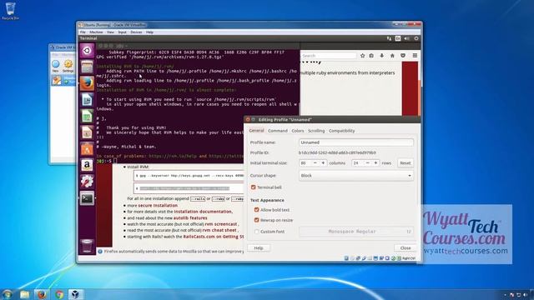Viewport: 534px width, 300px height.
Task: Toggle the Allow bold text checkbox
Action: pos(257,210)
